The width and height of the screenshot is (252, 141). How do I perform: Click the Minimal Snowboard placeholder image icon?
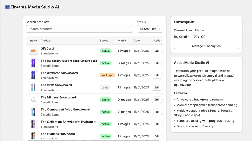click(x=33, y=100)
